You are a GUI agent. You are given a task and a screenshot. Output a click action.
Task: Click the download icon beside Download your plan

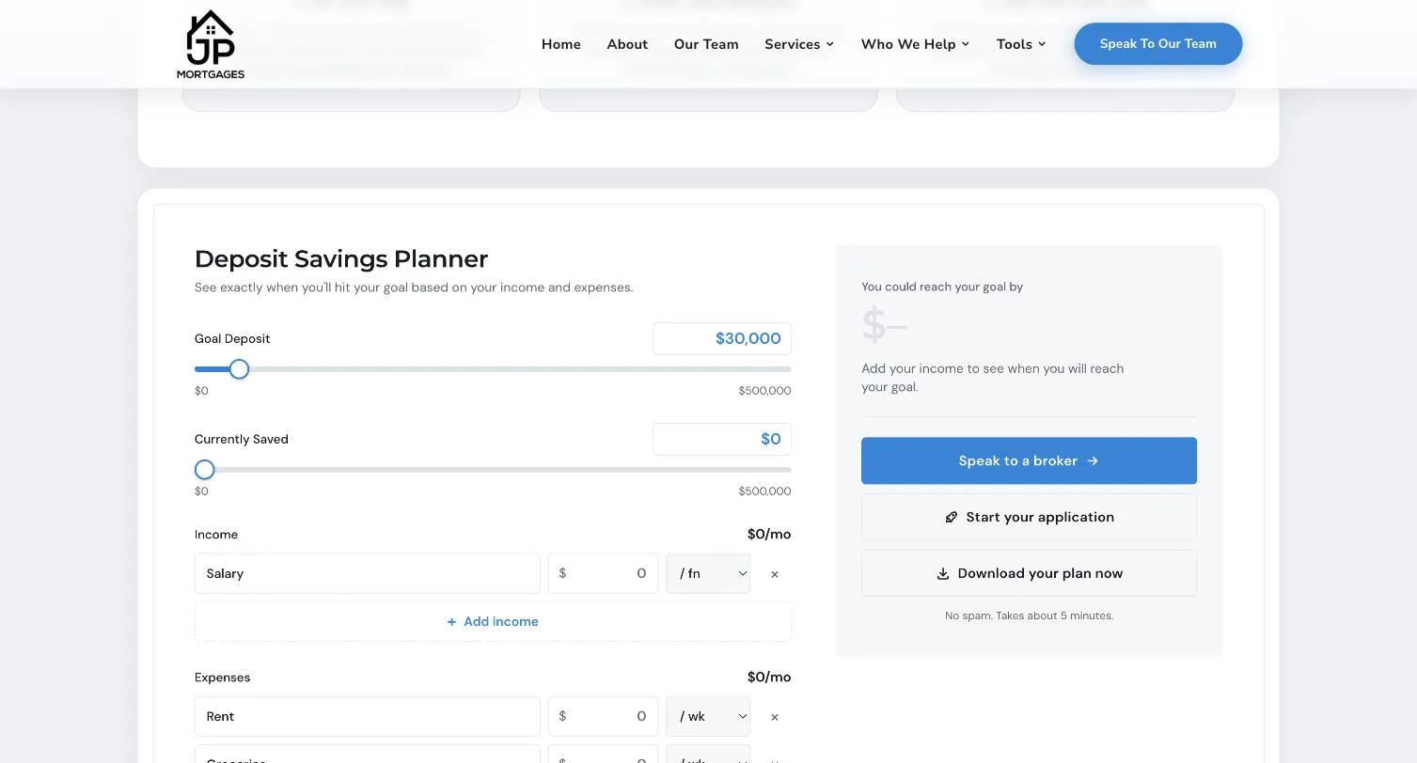click(x=942, y=573)
